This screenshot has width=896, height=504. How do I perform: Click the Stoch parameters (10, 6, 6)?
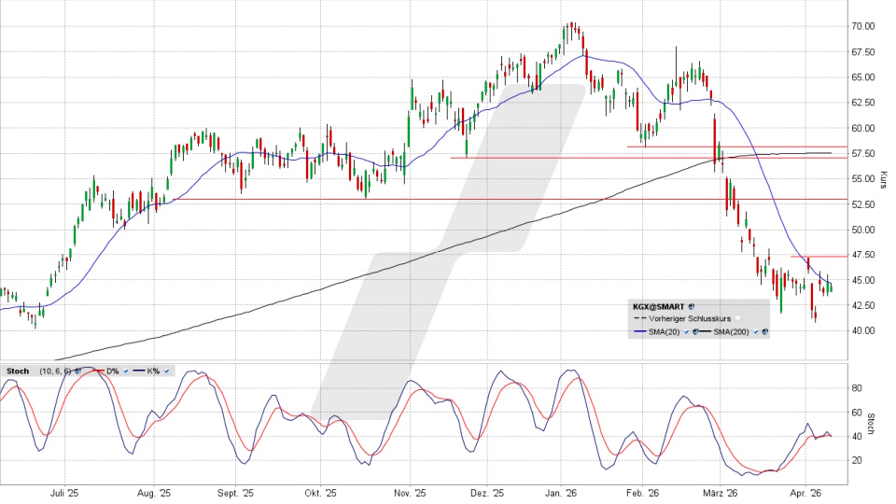[x=54, y=371]
